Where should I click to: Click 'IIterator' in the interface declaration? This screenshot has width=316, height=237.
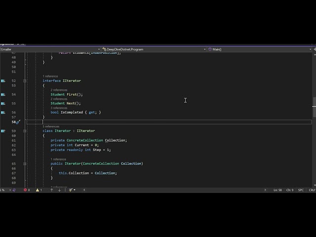point(72,81)
